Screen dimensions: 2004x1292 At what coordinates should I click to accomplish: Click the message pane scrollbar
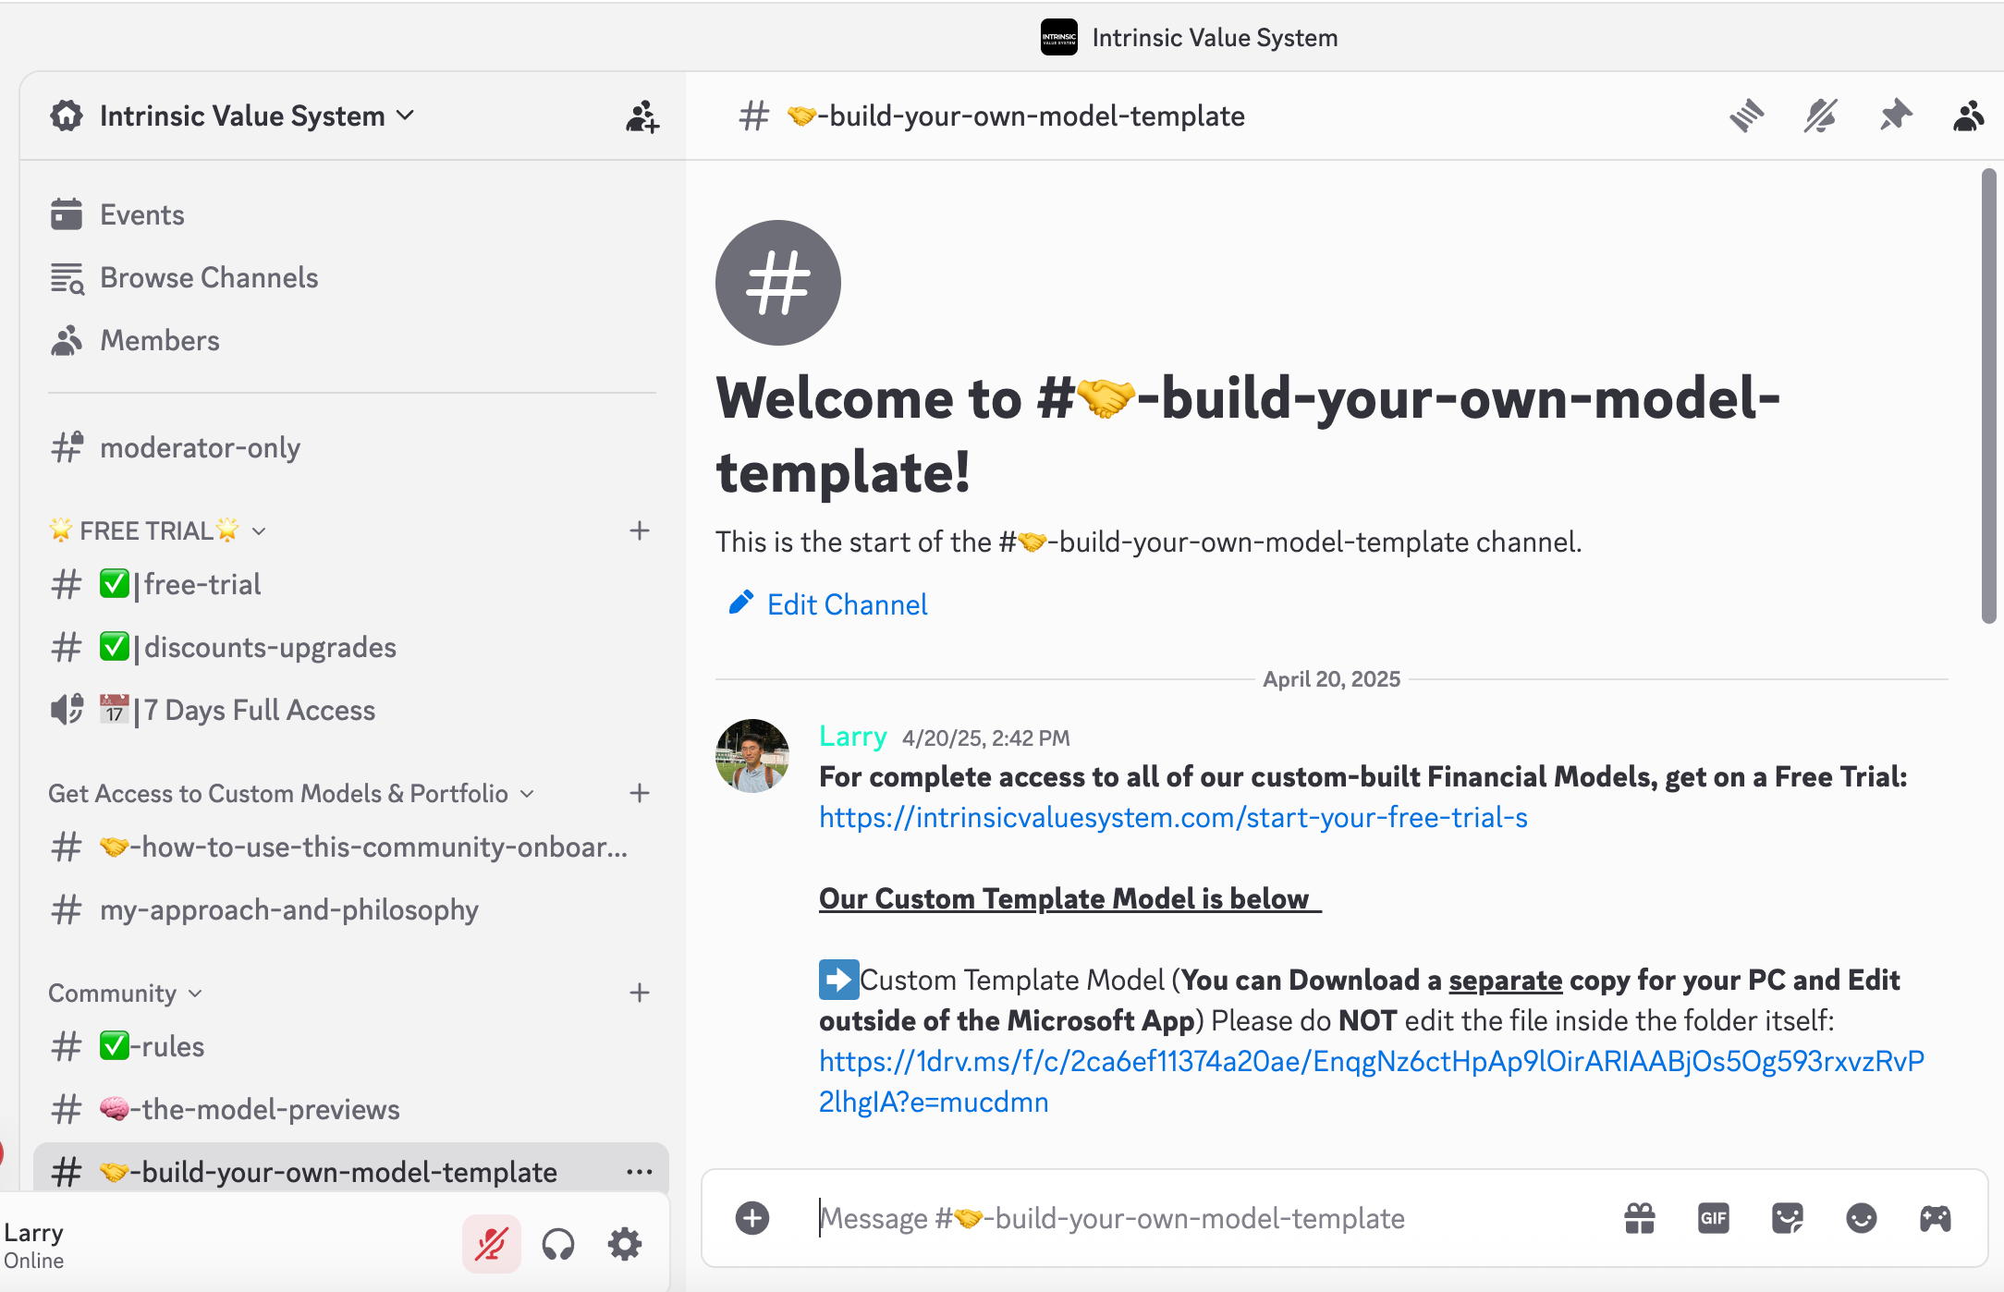tap(1989, 396)
